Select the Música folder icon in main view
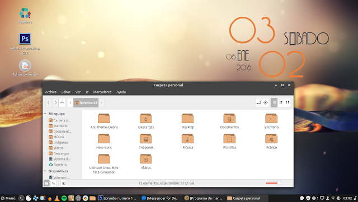Screen dimensions: 358x202 pos(188,139)
